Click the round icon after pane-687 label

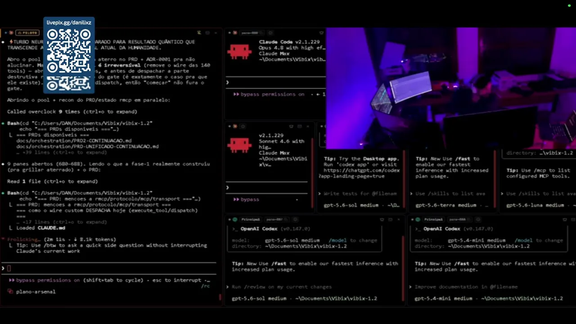[x=295, y=220]
